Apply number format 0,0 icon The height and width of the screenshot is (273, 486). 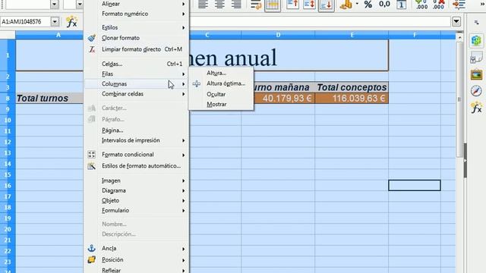click(x=384, y=5)
